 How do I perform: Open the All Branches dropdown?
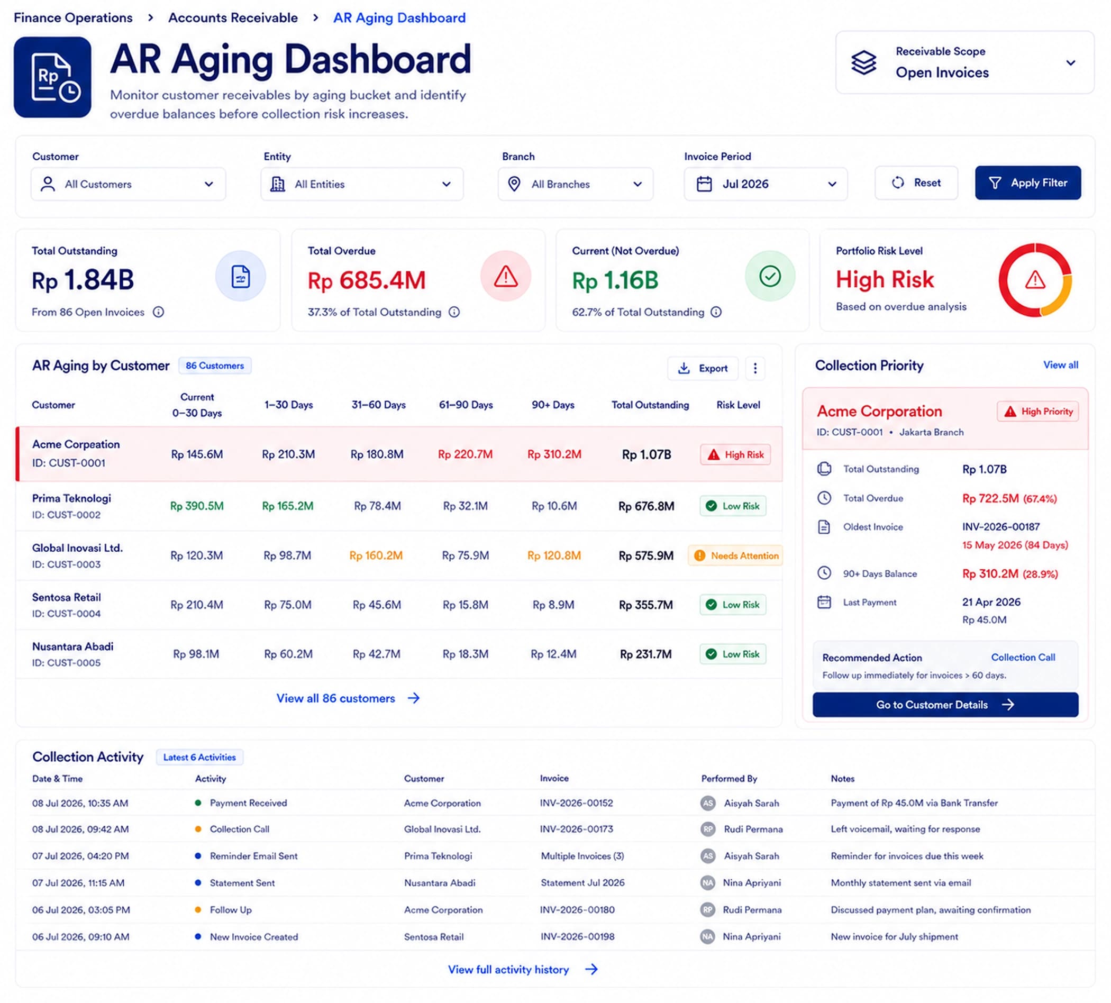(x=576, y=184)
